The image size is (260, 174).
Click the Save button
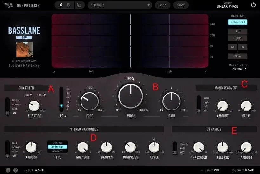(181, 5)
